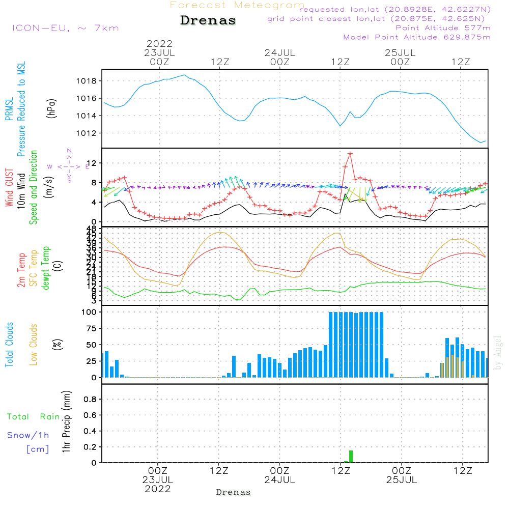
Task: Select the orange 'SFC Temp' label
Action: click(33, 268)
